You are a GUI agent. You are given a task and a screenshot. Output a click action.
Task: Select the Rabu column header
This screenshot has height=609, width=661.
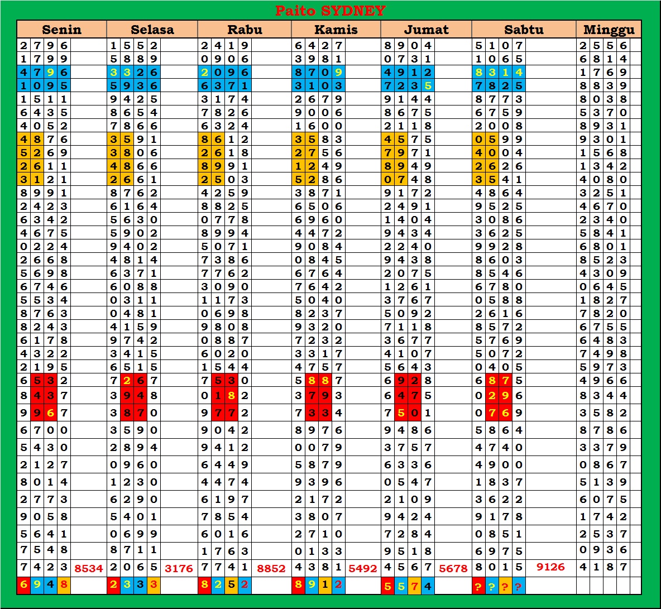pyautogui.click(x=245, y=30)
